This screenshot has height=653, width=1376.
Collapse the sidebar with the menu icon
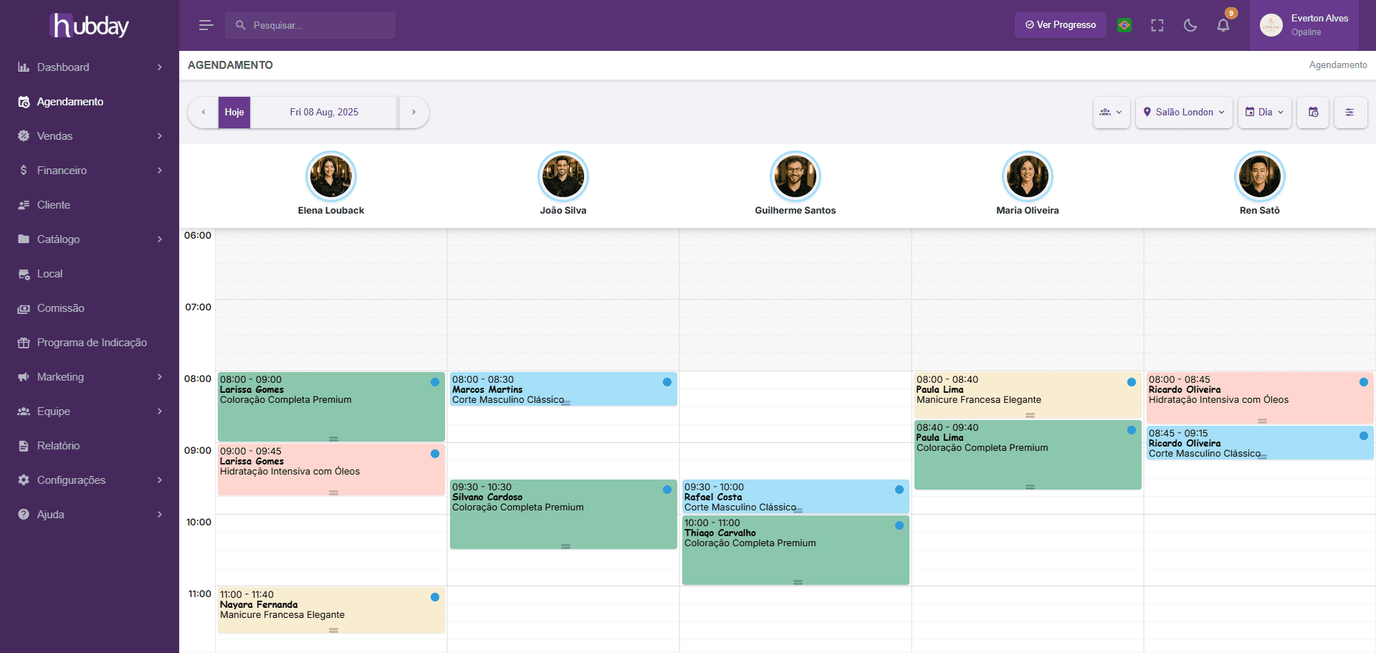tap(206, 25)
